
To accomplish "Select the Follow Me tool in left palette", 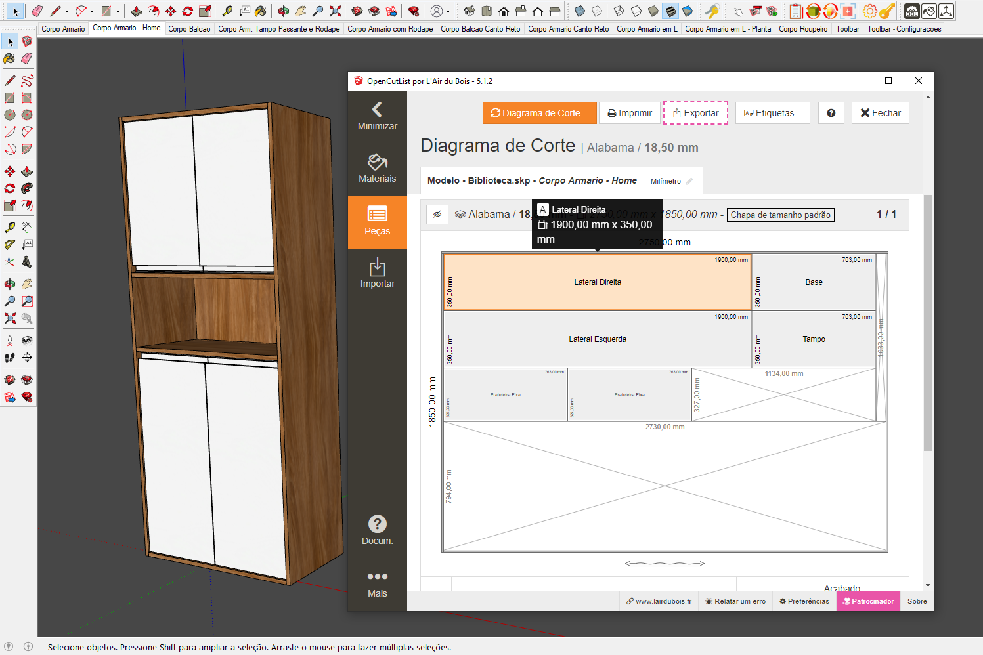I will tap(27, 188).
